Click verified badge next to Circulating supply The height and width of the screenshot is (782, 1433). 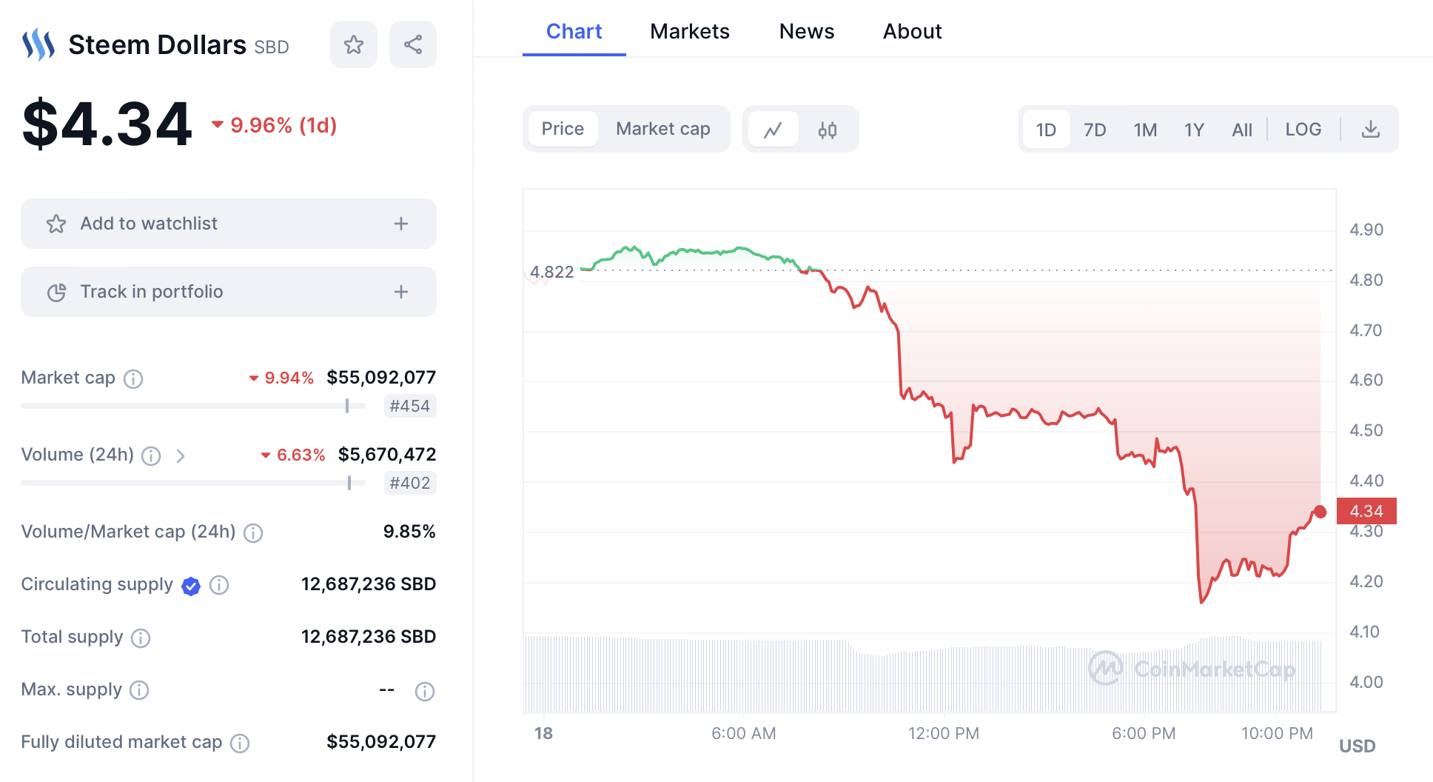191,586
